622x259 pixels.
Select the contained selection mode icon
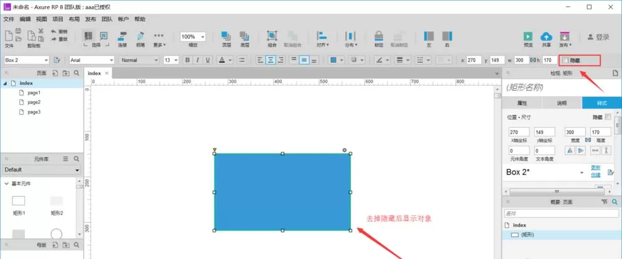(x=103, y=36)
